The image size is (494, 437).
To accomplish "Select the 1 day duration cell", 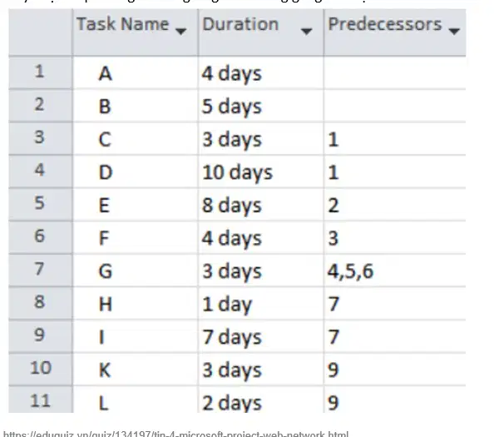I will pyautogui.click(x=261, y=304).
